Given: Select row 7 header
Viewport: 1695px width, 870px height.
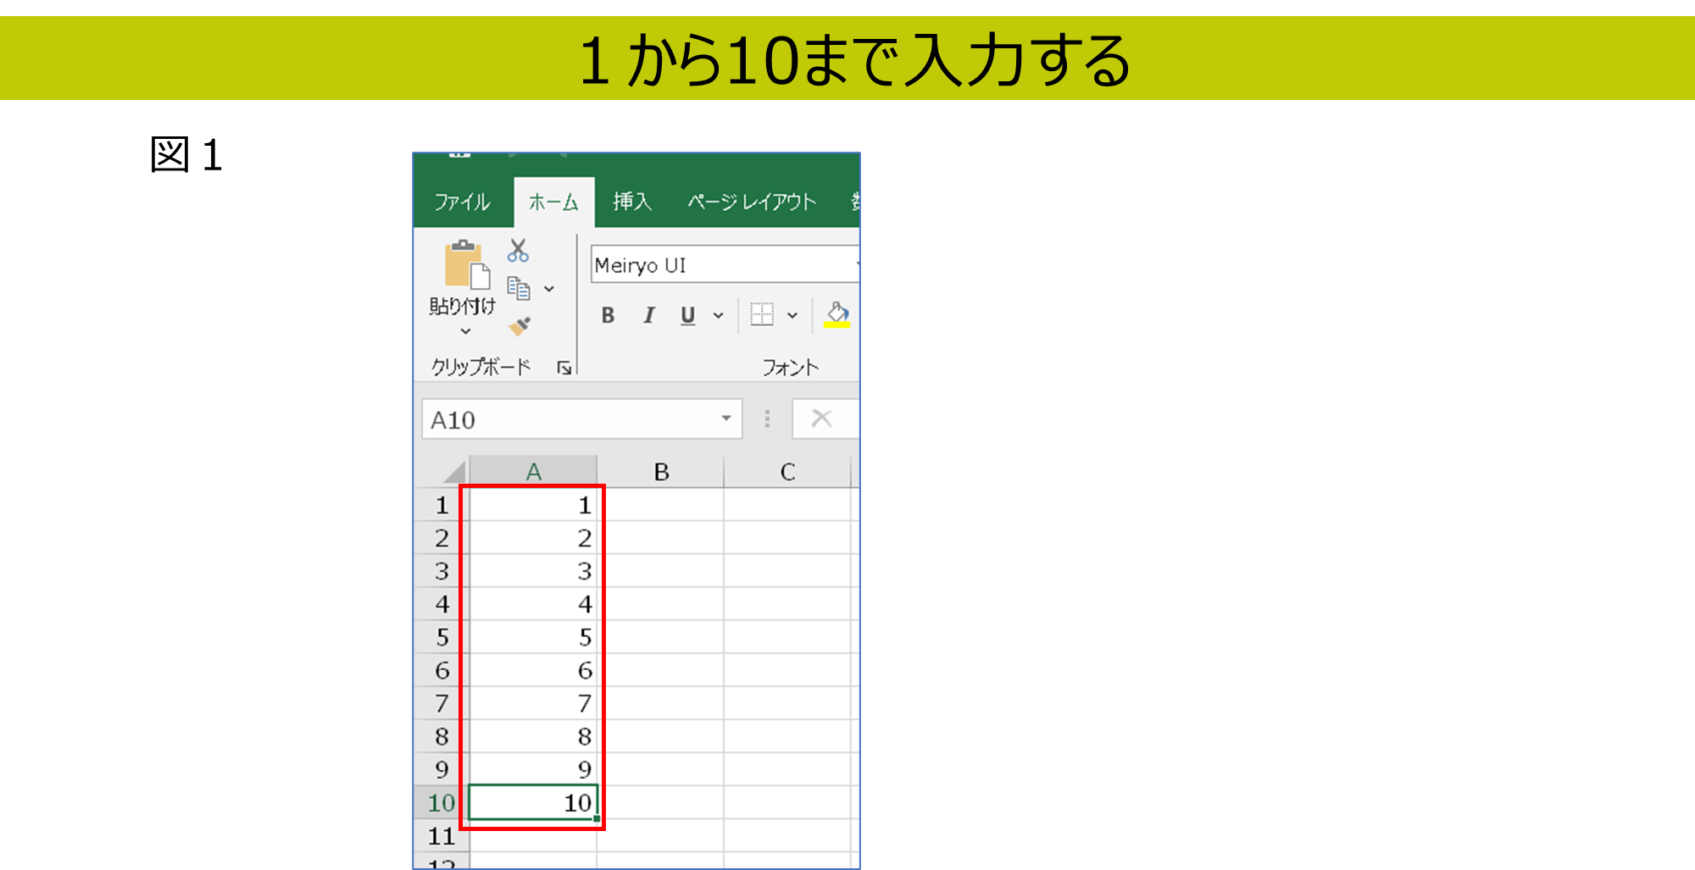Looking at the screenshot, I should click(442, 703).
